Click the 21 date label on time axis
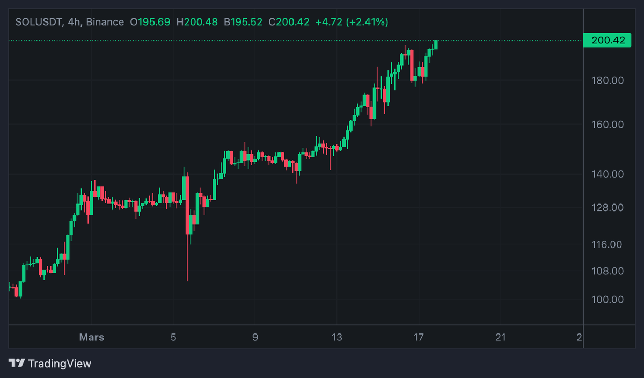This screenshot has height=378, width=644. point(501,338)
